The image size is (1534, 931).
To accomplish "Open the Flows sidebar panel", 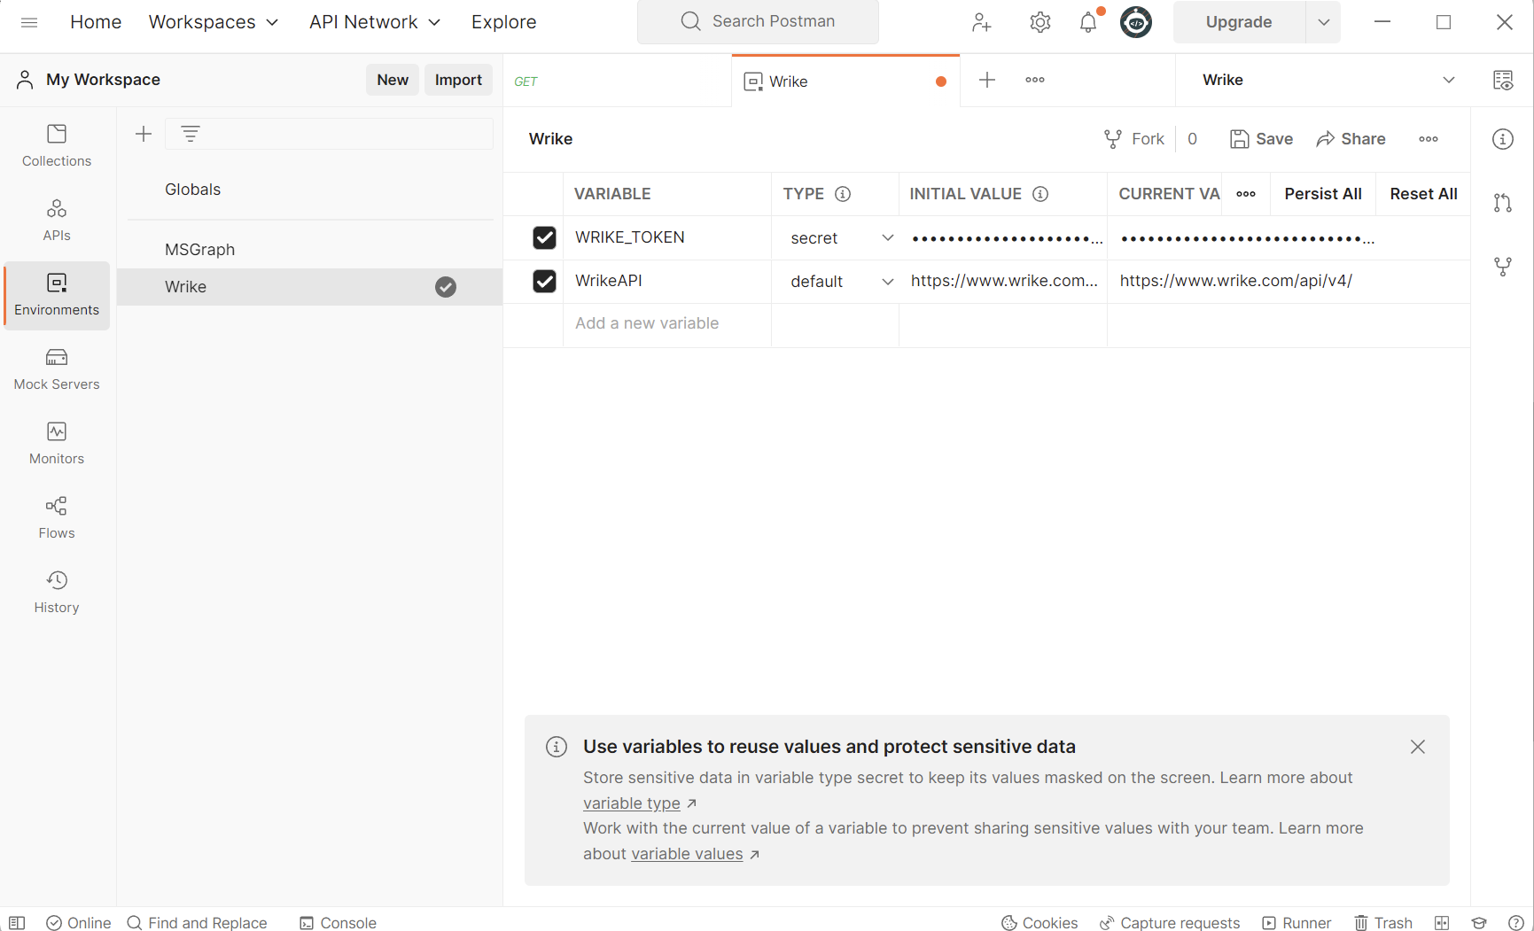I will [x=57, y=518].
